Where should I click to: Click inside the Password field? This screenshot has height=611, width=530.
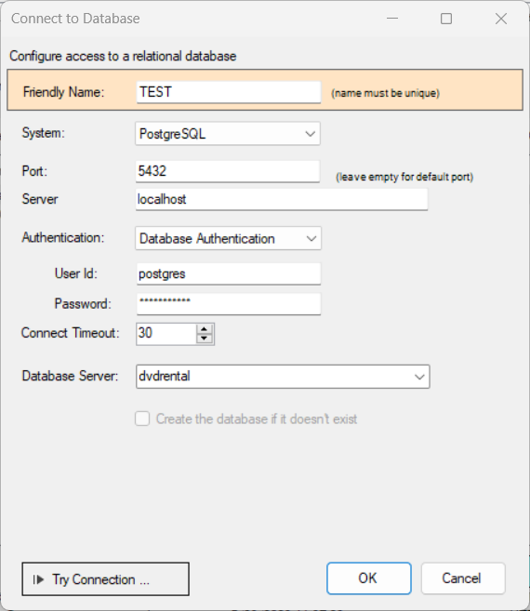tap(229, 304)
